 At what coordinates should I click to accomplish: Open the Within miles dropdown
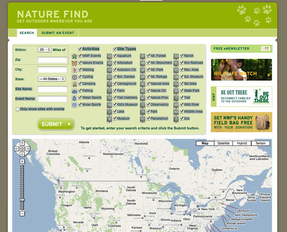coord(45,49)
